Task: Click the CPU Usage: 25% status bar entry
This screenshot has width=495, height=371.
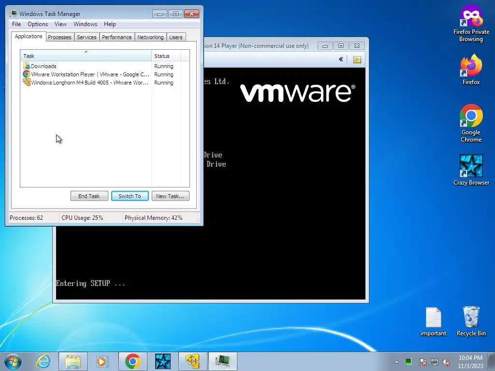Action: click(x=82, y=218)
